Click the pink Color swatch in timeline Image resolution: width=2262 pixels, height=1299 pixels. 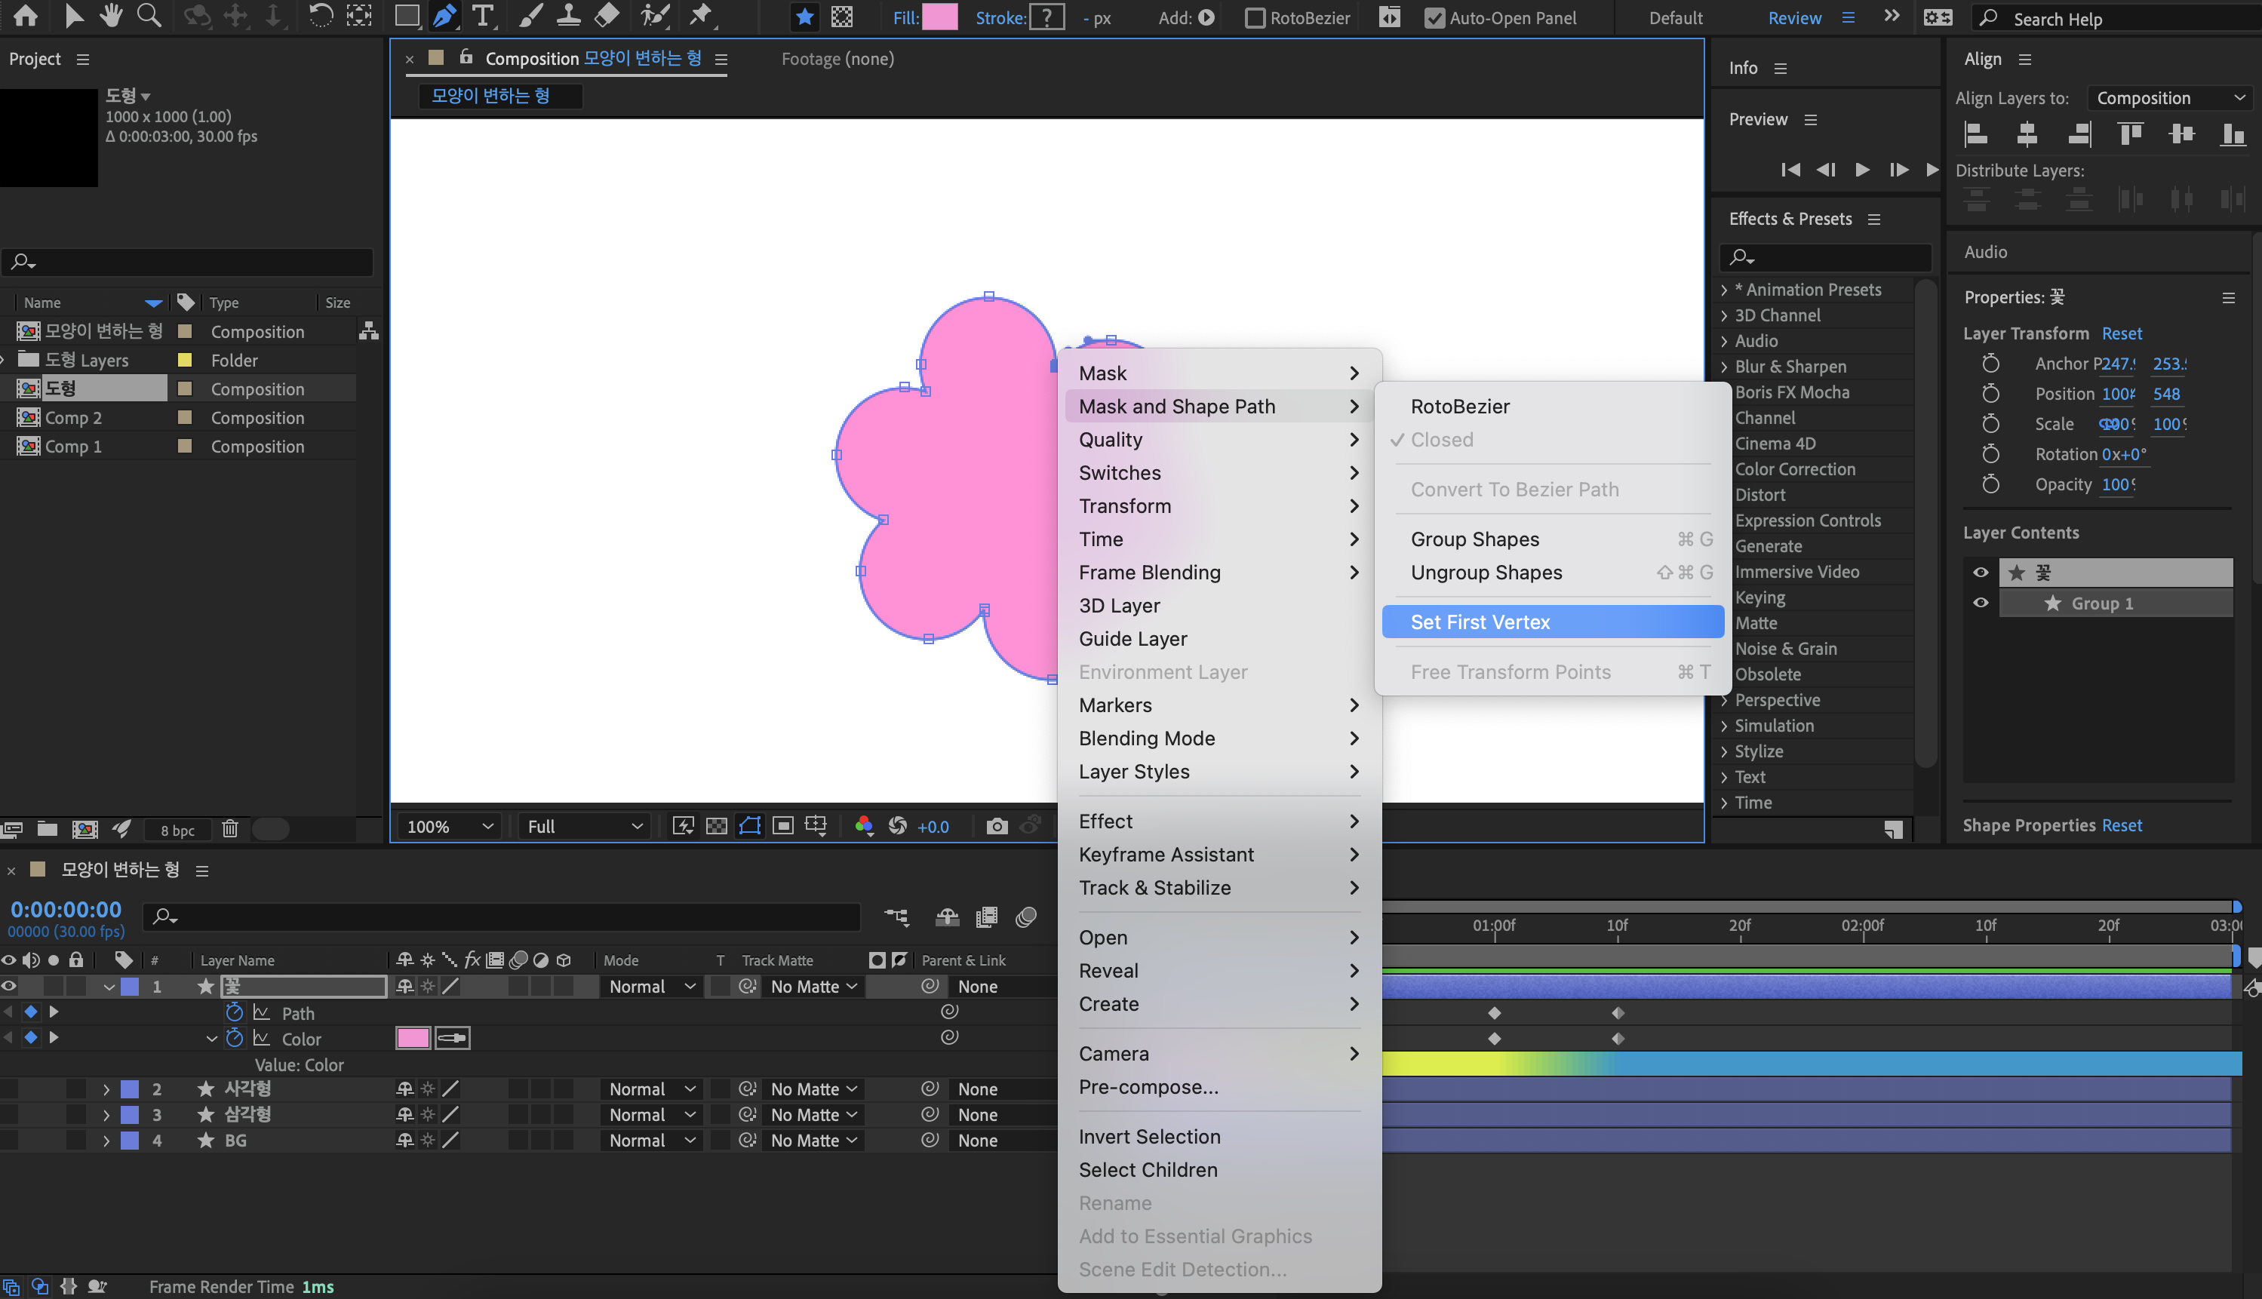coord(412,1037)
